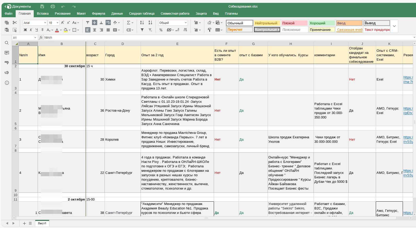Open the Comments panel in left sidebar

pyautogui.click(x=7, y=53)
